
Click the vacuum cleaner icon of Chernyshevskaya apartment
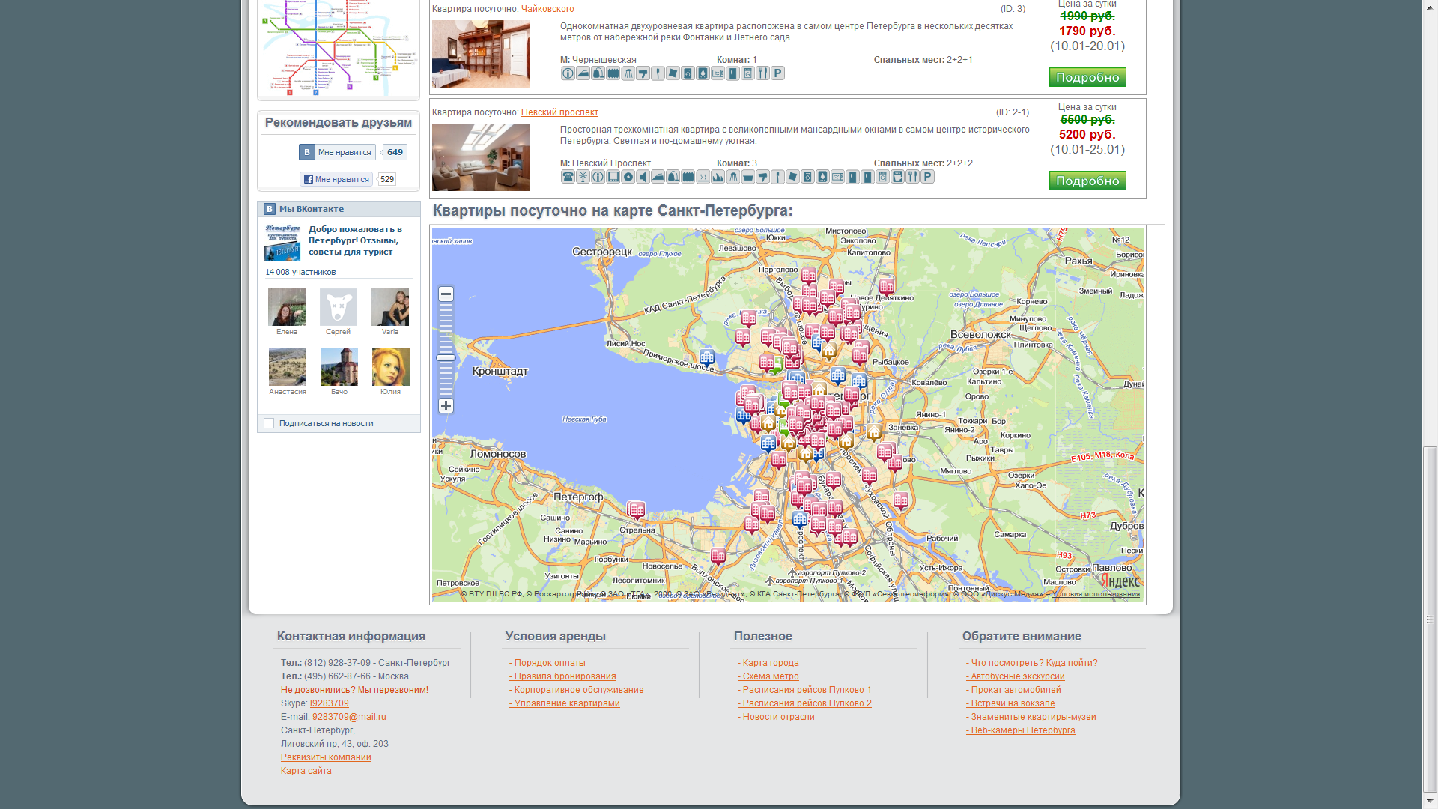(x=598, y=73)
